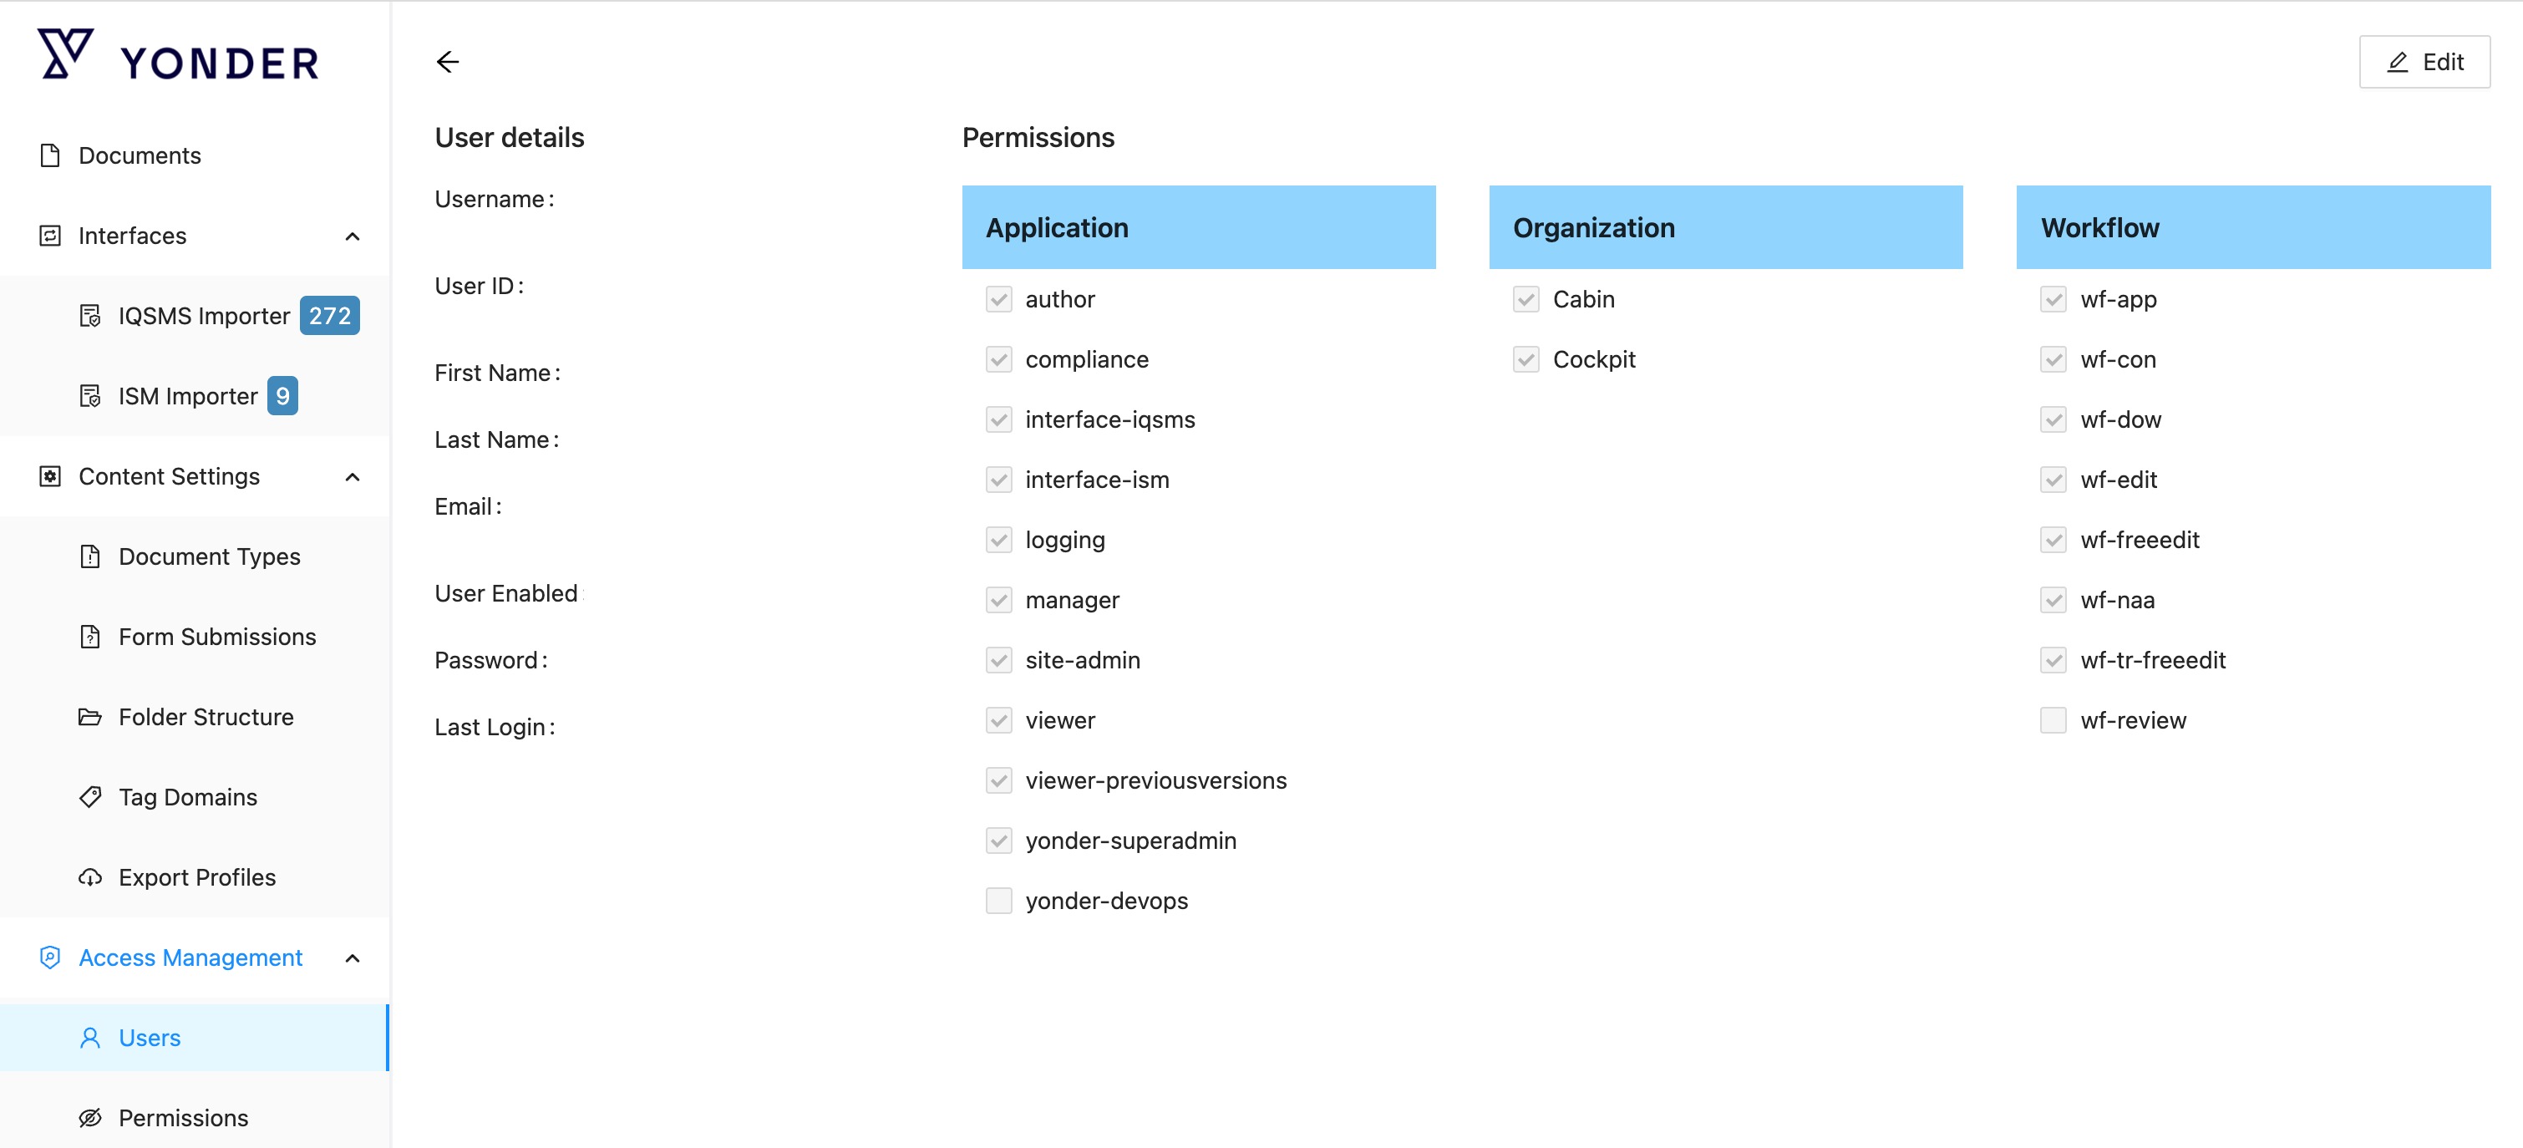This screenshot has height=1148, width=2523.
Task: Collapse the Access Management chevron
Action: click(353, 958)
